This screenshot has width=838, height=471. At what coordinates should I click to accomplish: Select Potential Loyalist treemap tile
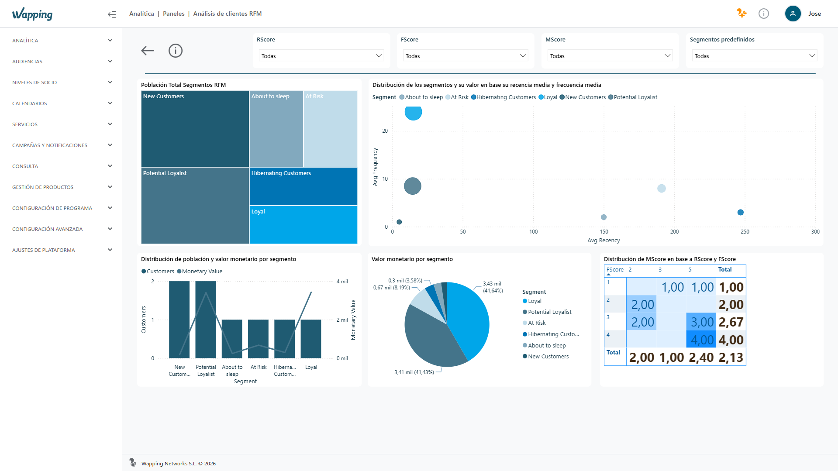click(x=195, y=206)
